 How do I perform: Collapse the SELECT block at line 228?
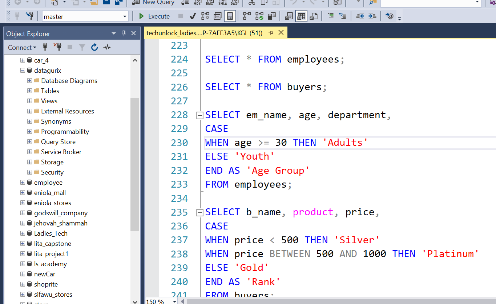(199, 115)
